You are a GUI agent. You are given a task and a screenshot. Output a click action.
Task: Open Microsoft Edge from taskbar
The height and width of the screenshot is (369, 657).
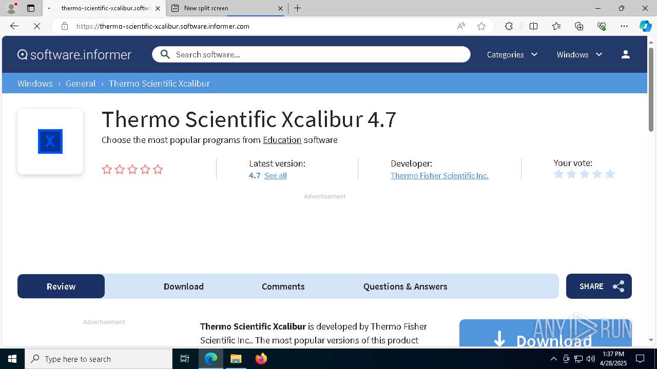[211, 359]
